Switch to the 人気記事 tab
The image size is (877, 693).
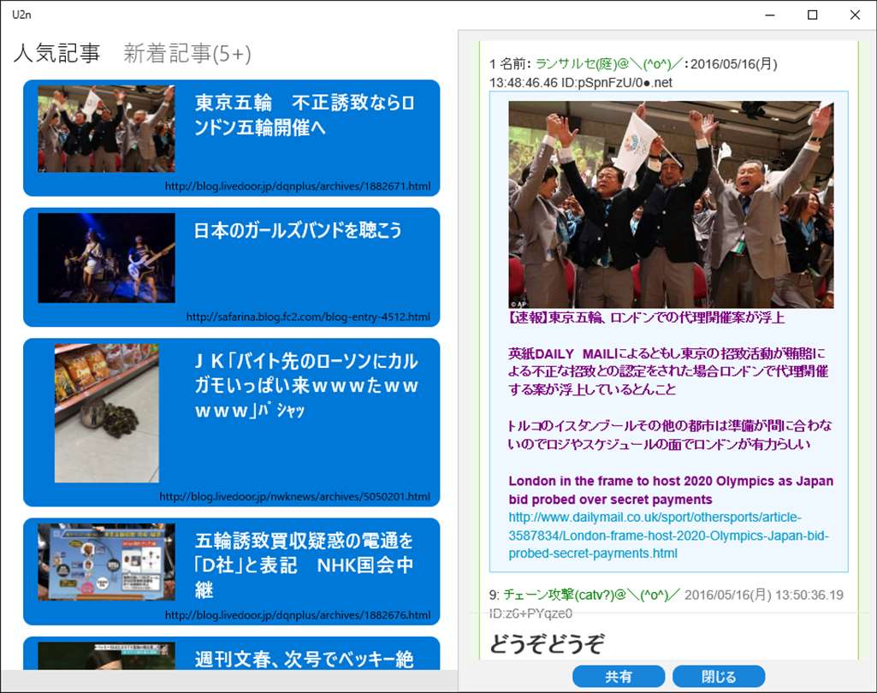click(57, 53)
